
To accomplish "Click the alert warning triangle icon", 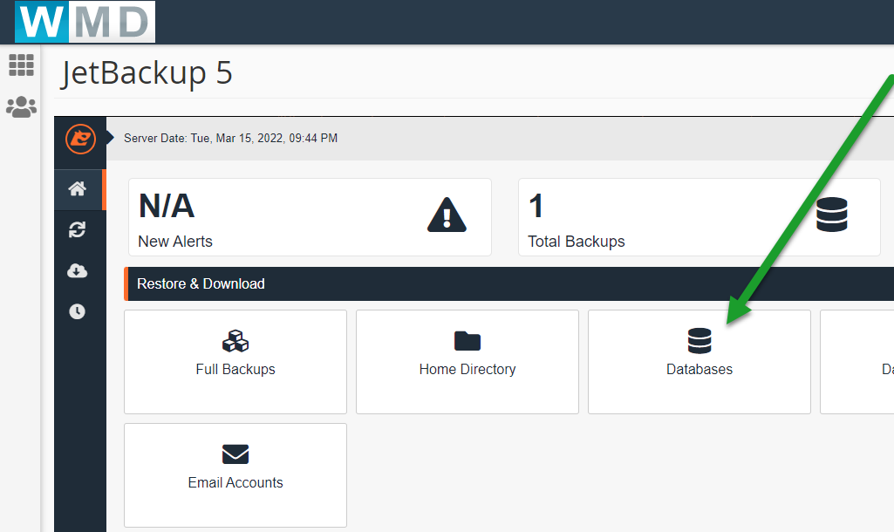I will 447,215.
